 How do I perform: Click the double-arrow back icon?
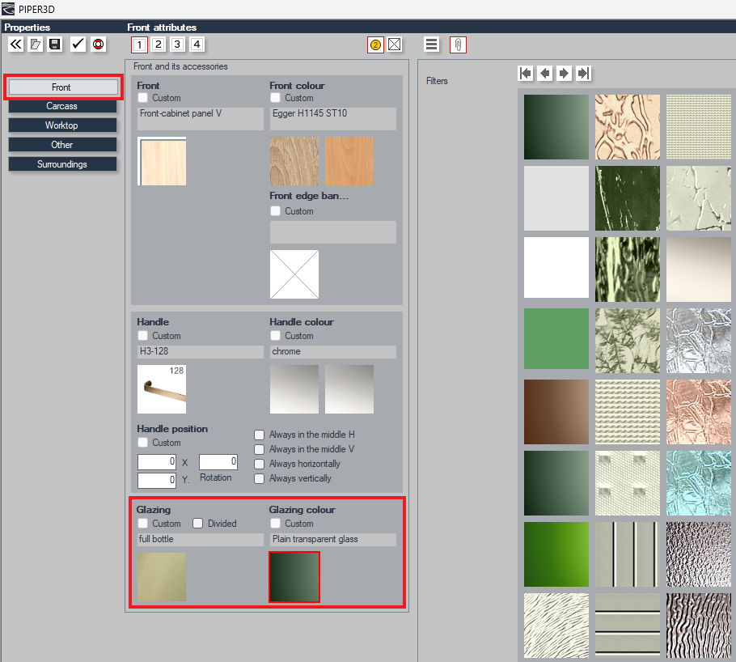(x=16, y=45)
